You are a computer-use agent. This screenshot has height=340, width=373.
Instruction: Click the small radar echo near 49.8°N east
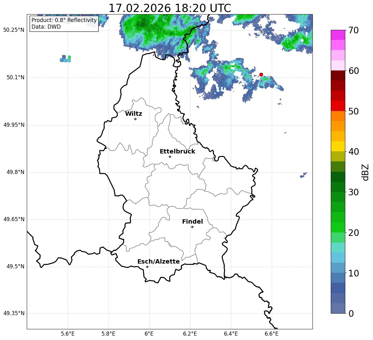click(x=303, y=175)
